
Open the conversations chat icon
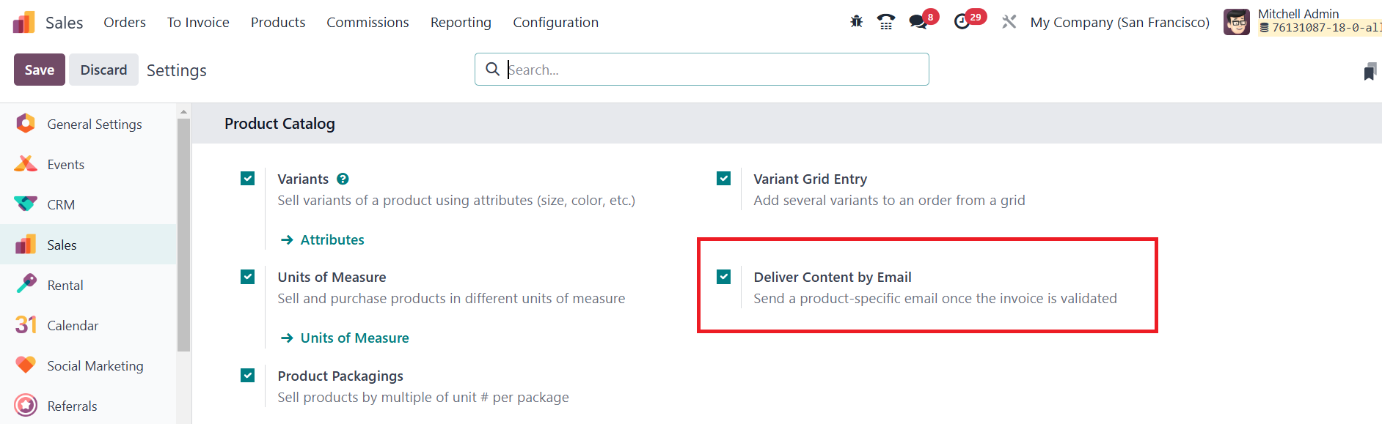918,22
